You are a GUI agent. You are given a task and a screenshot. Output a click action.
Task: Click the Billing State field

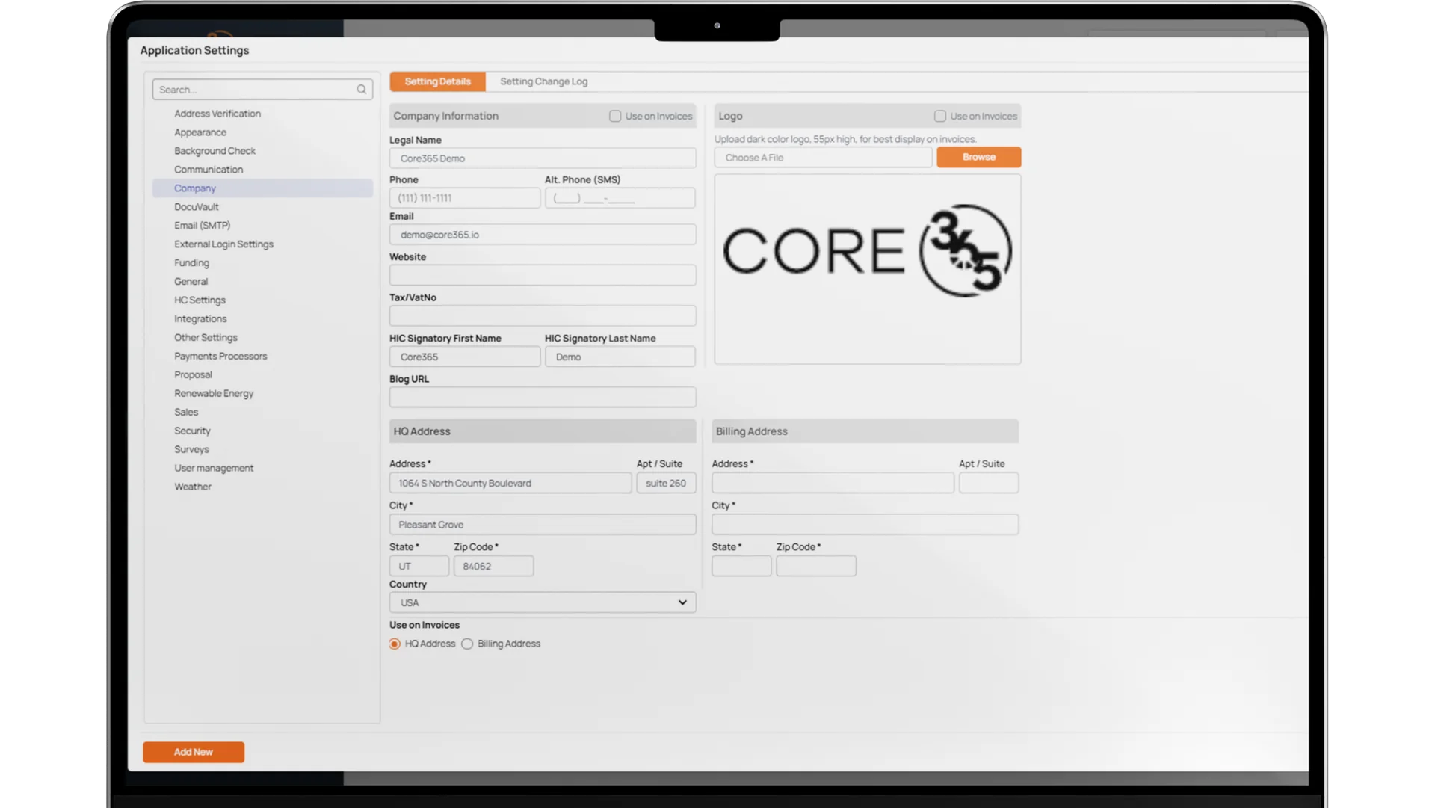click(x=742, y=567)
